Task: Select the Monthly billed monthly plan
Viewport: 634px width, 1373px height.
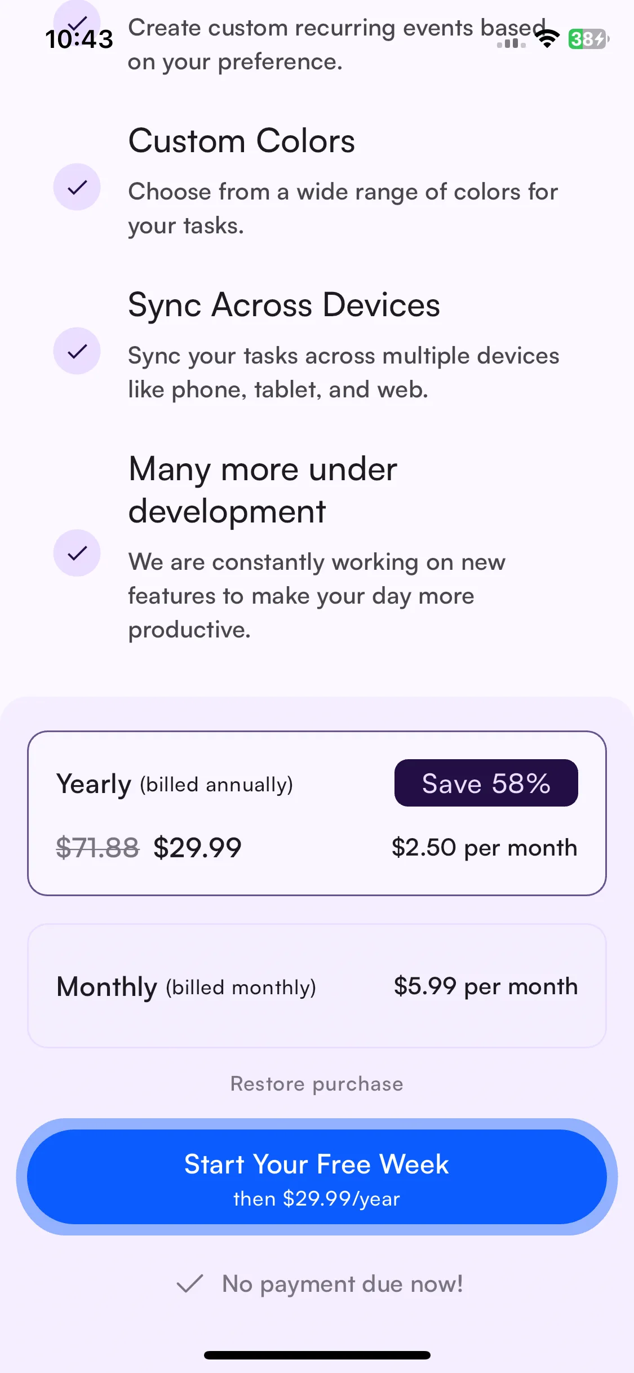Action: click(x=317, y=986)
